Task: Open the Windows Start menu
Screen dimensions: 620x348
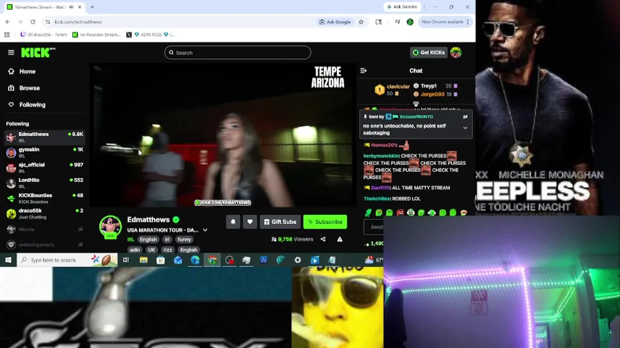Action: pyautogui.click(x=8, y=260)
